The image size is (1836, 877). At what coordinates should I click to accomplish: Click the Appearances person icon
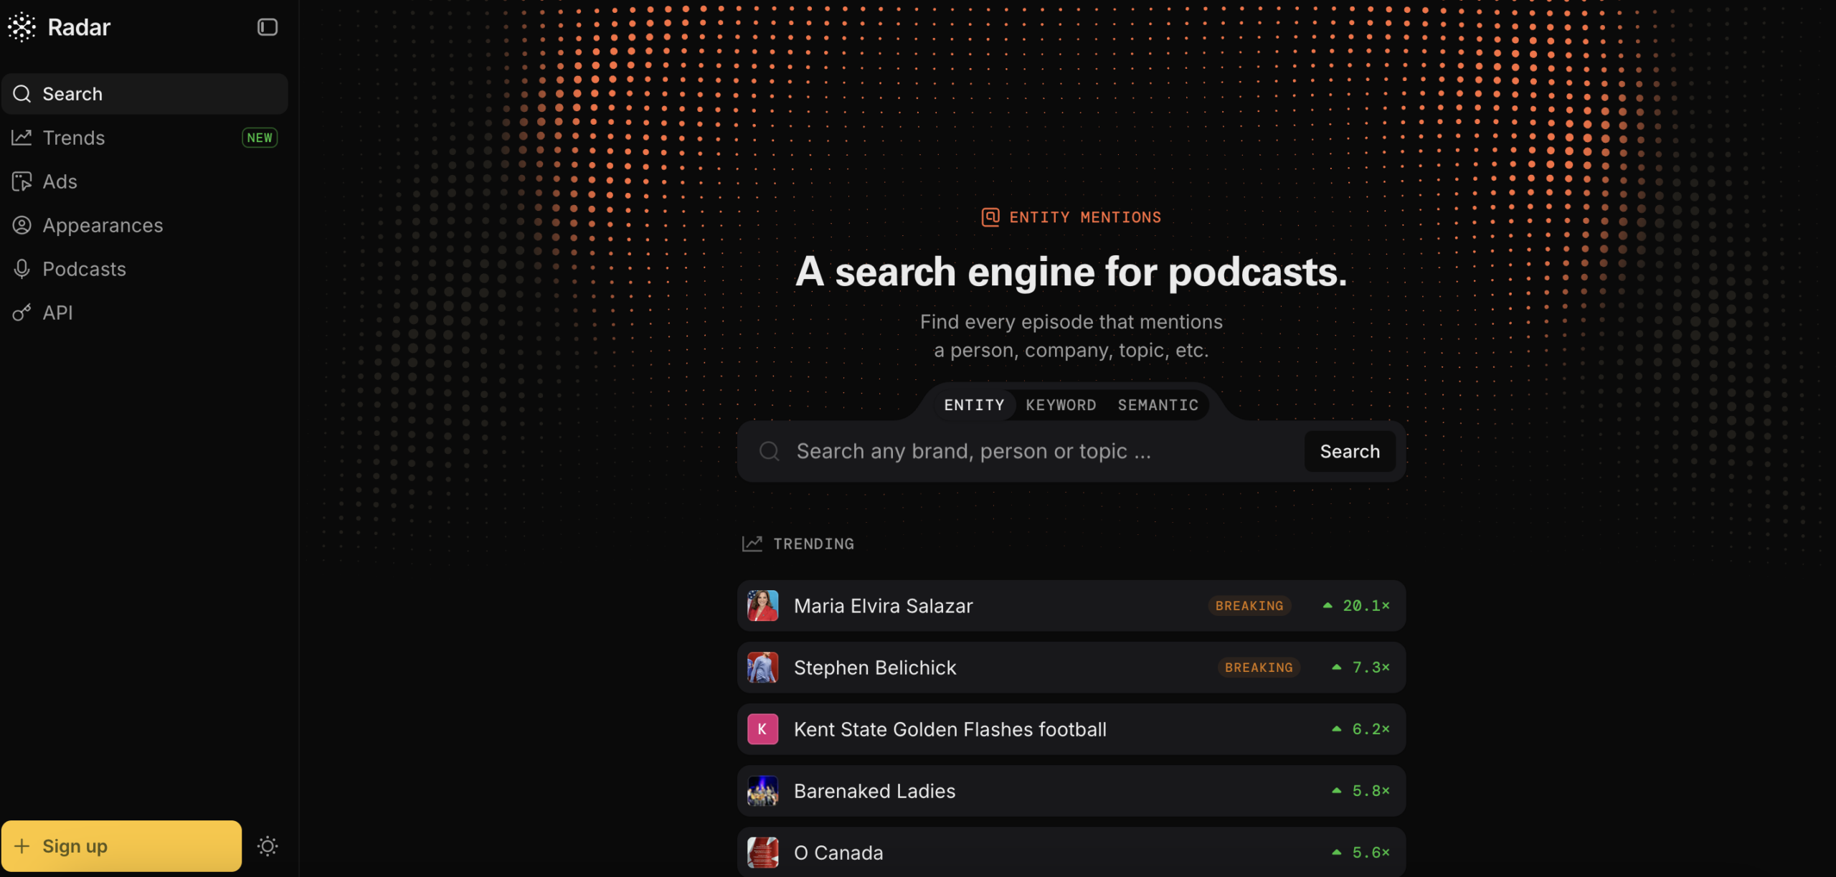tap(22, 225)
